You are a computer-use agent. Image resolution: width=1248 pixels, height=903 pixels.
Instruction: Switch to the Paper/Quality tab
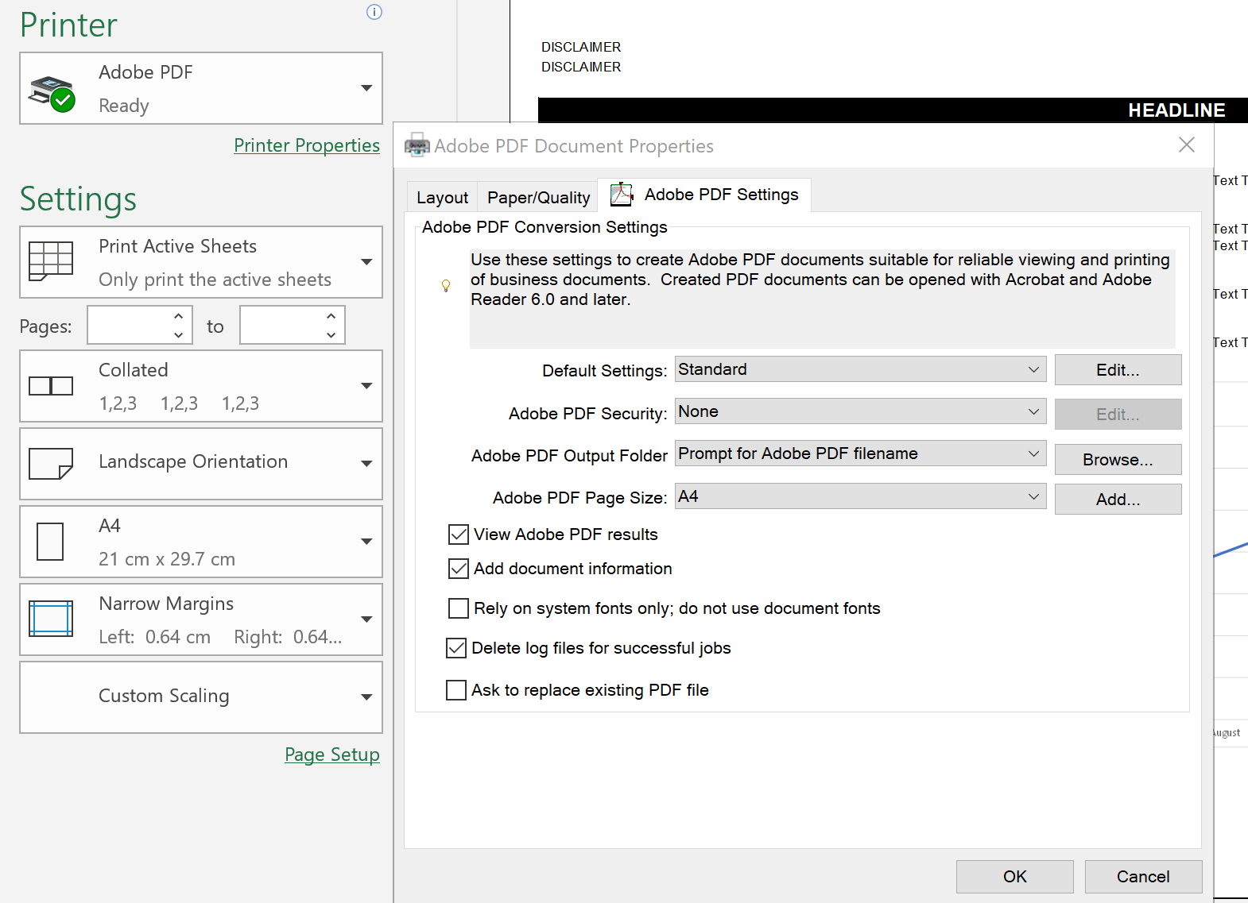[x=538, y=198]
